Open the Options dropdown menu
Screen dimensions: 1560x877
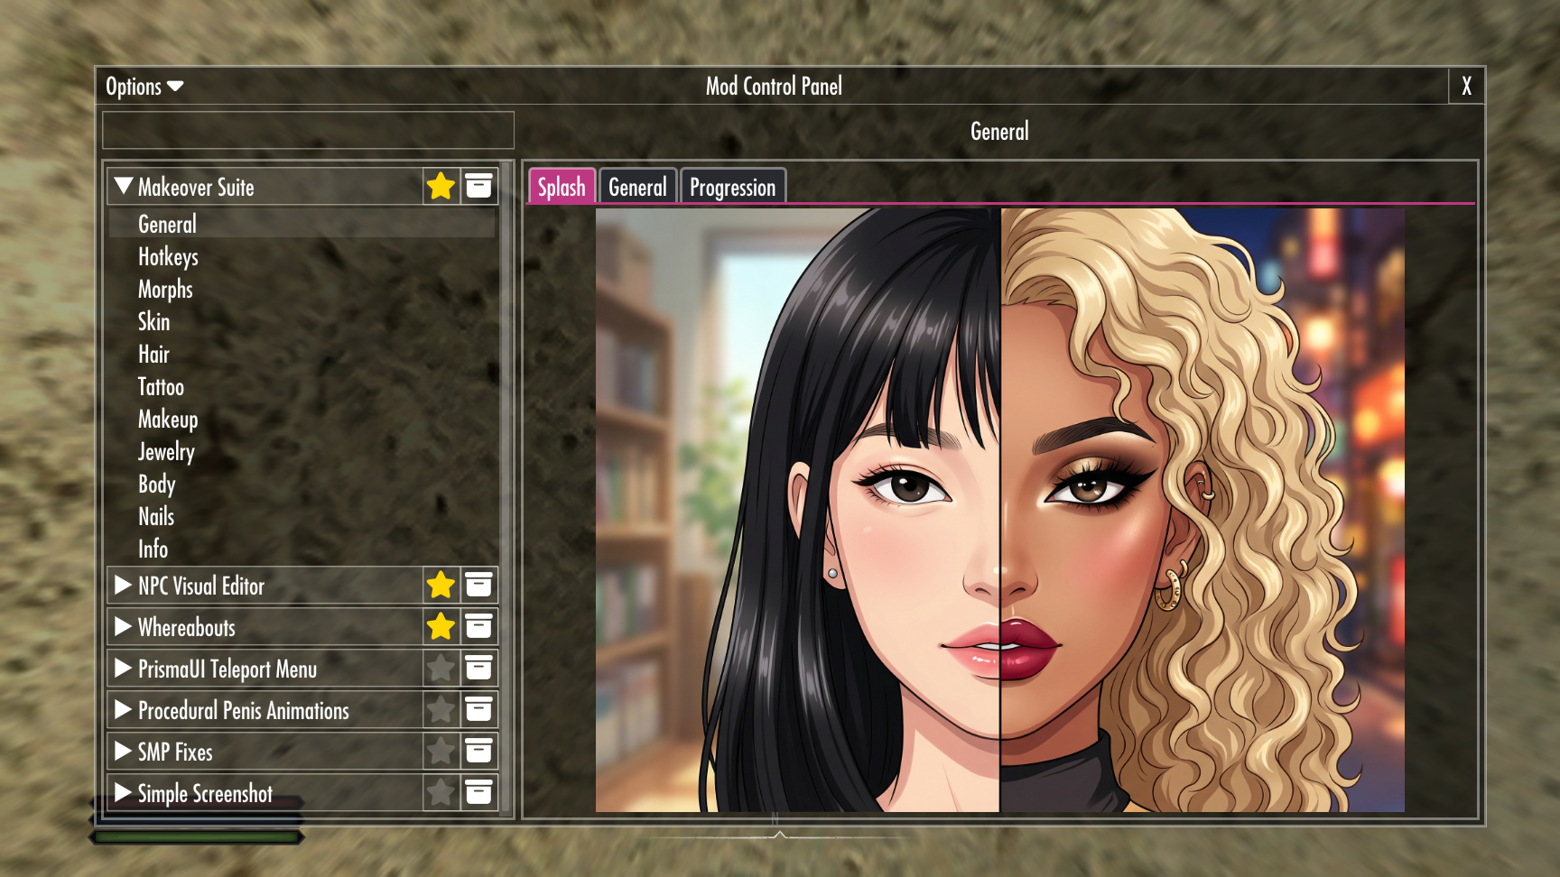144,87
